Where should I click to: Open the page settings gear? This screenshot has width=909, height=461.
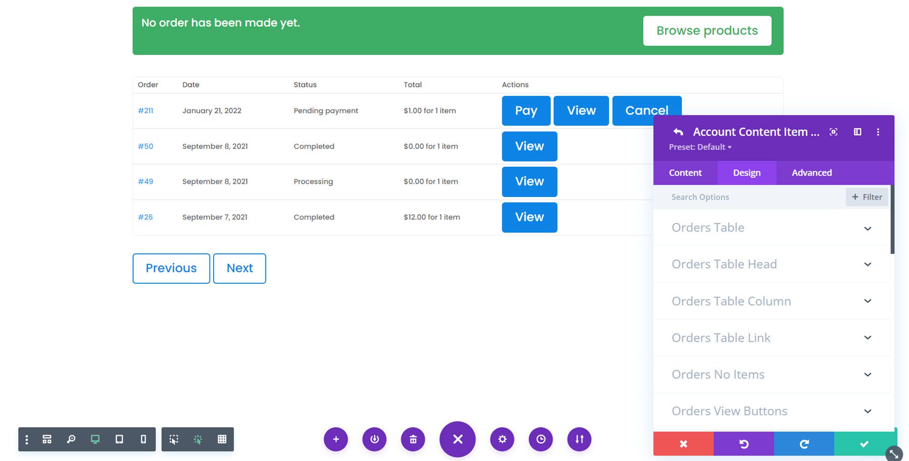click(502, 439)
